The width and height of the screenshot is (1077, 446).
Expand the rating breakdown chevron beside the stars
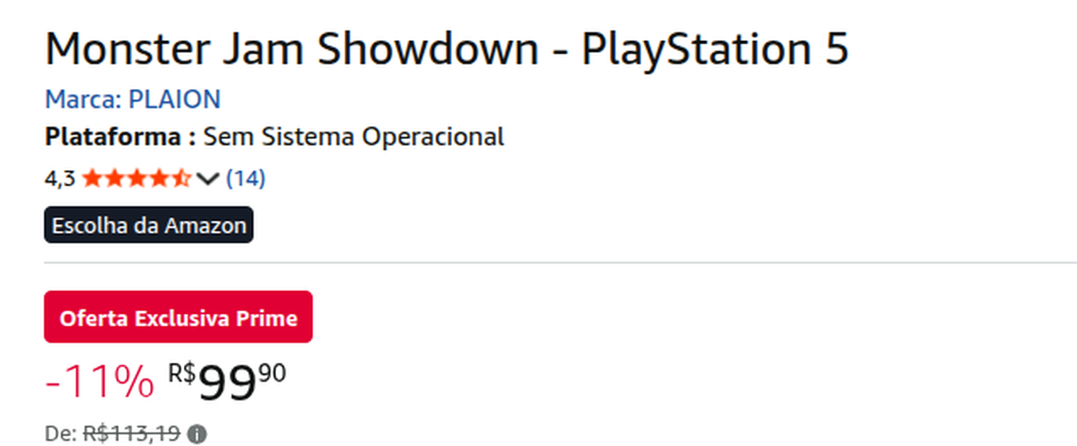click(207, 179)
